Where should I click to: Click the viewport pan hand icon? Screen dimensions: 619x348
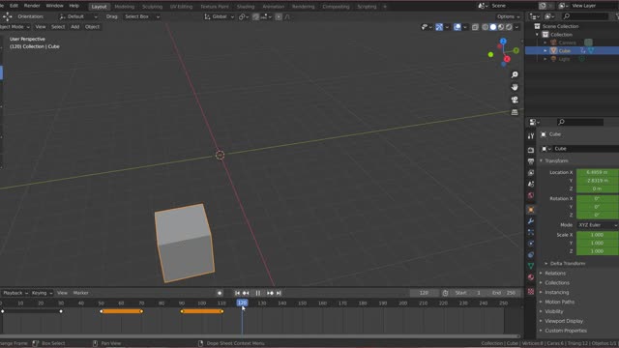coord(515,87)
